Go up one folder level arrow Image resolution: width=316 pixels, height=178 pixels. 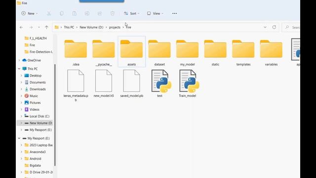[x=46, y=27]
